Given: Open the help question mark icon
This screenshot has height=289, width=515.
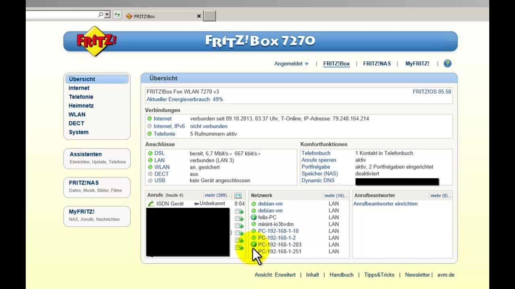Looking at the screenshot, I should pos(447,63).
